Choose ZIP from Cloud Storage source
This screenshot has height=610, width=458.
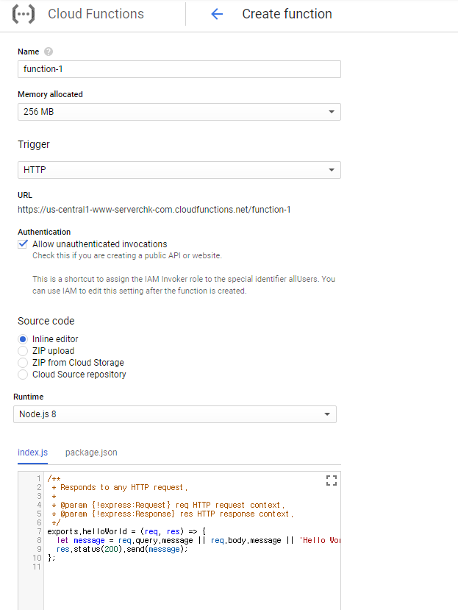[23, 363]
